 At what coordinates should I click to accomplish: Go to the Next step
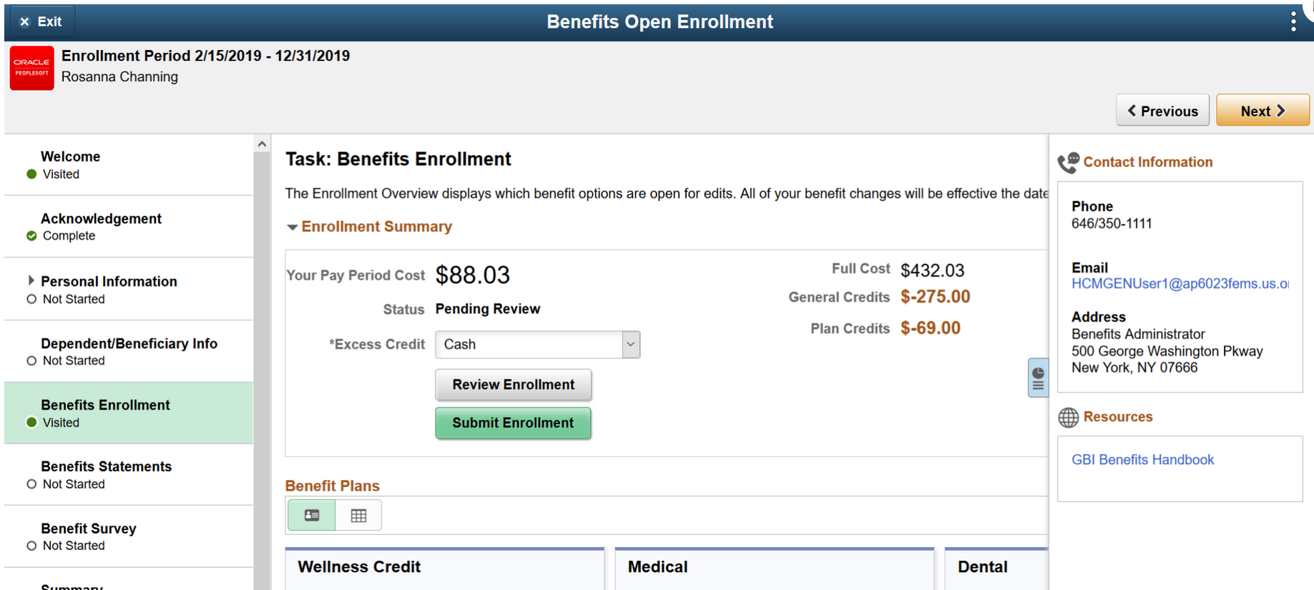[1262, 111]
